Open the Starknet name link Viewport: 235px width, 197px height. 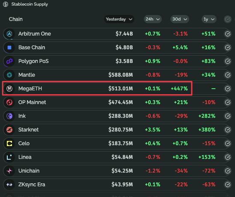(x=28, y=130)
